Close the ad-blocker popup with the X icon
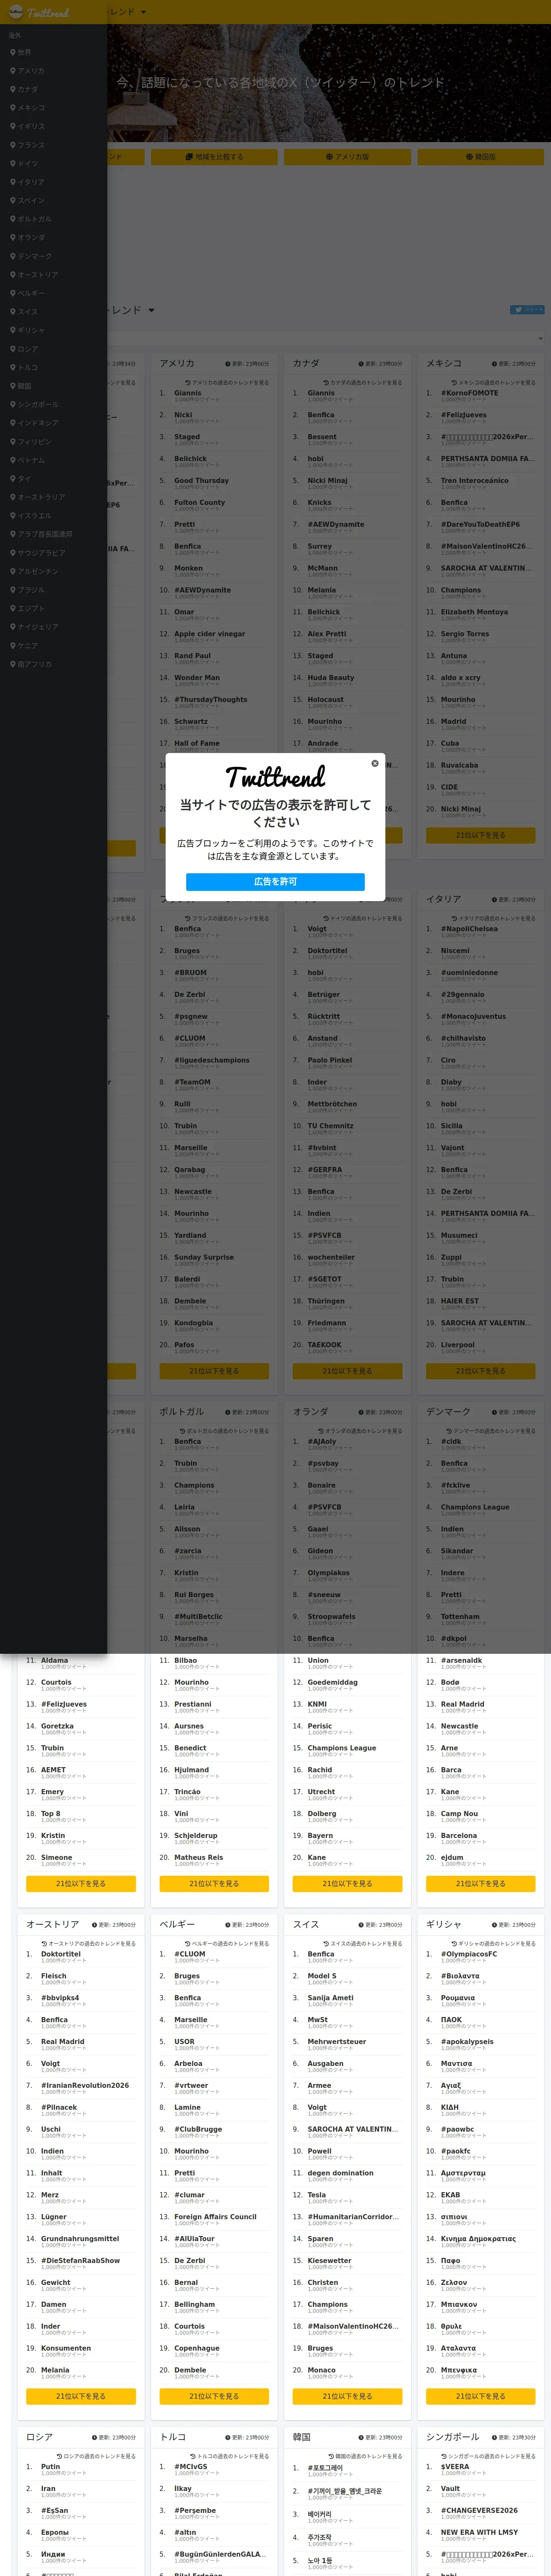551x2576 pixels. tap(375, 763)
